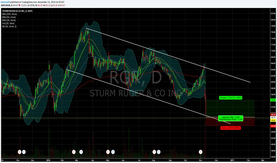The image size is (277, 163).
Task: Click the earnings E marker above Nov 2016
Action: click(x=201, y=152)
